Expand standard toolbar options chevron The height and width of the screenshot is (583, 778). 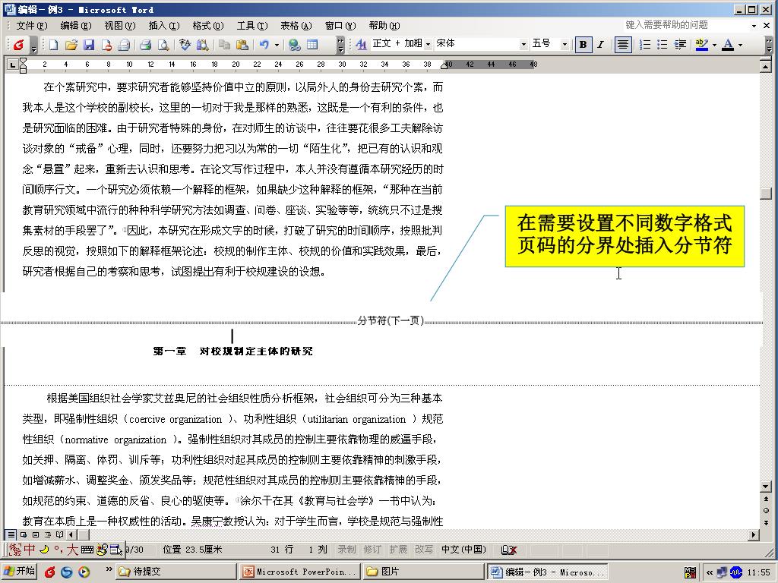[340, 45]
